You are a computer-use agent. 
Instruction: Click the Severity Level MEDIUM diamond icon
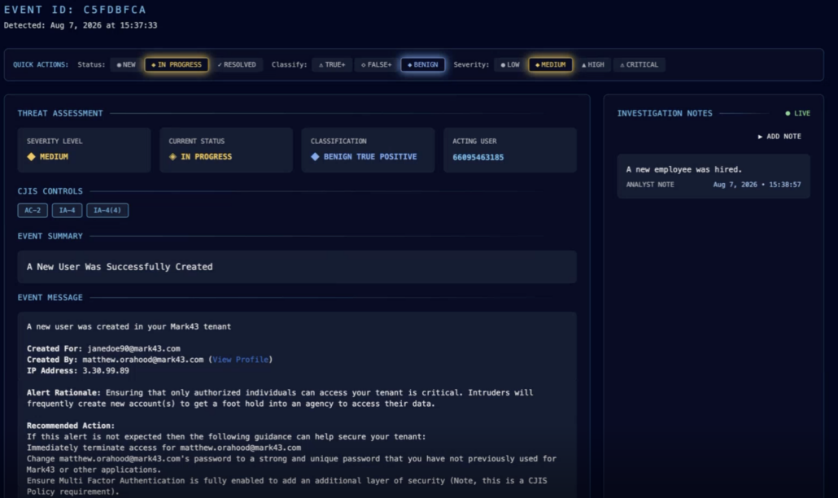31,156
